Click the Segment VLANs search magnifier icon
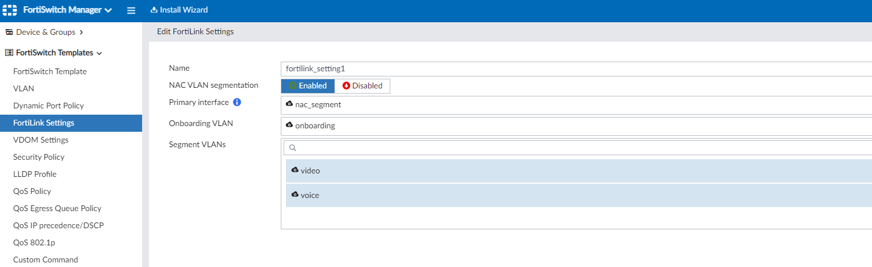This screenshot has height=267, width=872. tap(293, 148)
